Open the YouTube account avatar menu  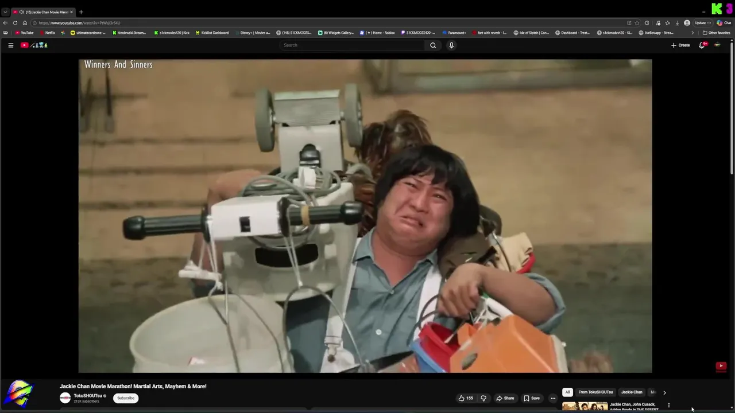click(x=717, y=45)
